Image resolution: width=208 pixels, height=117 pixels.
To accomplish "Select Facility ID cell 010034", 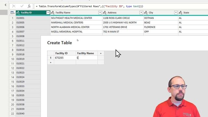I will [28, 91].
